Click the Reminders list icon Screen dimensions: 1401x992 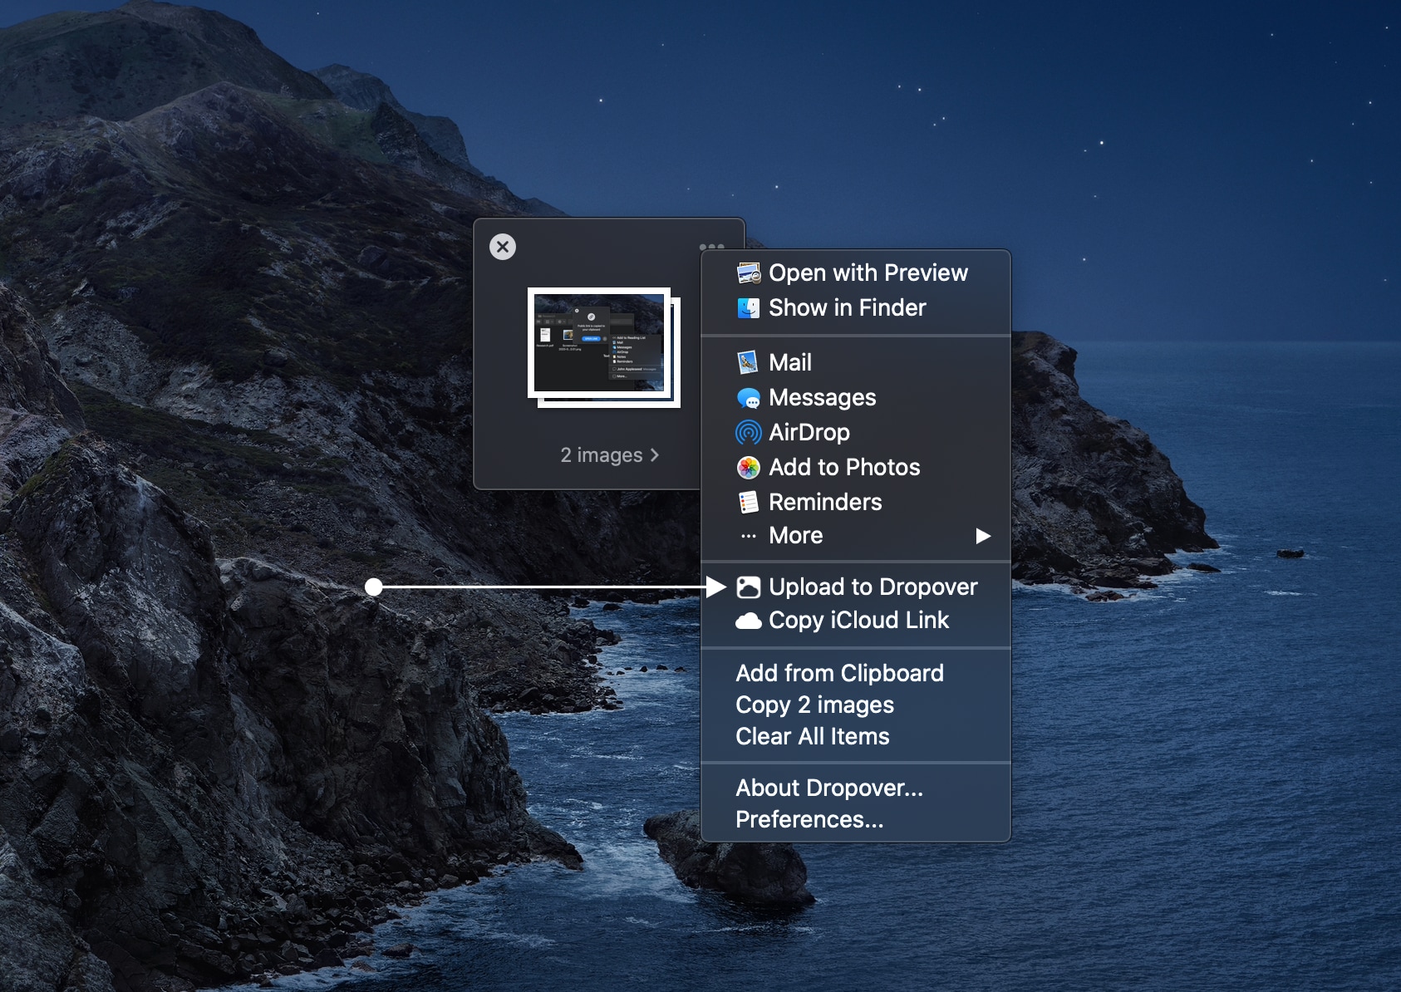749,503
